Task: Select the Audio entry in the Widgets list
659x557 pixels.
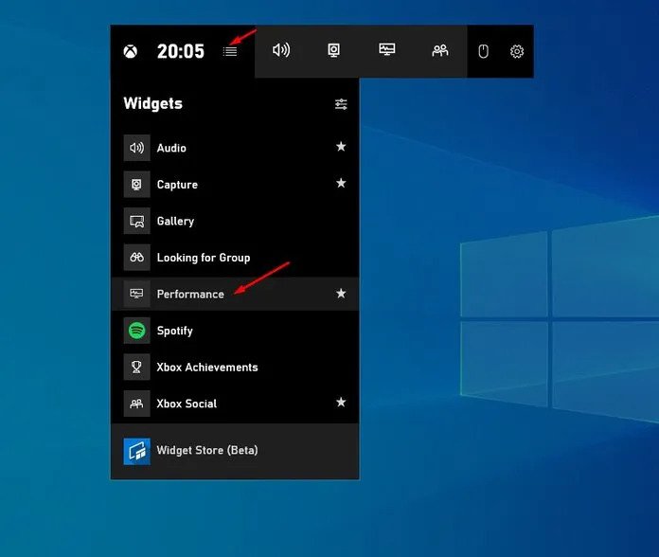Action: [x=235, y=148]
